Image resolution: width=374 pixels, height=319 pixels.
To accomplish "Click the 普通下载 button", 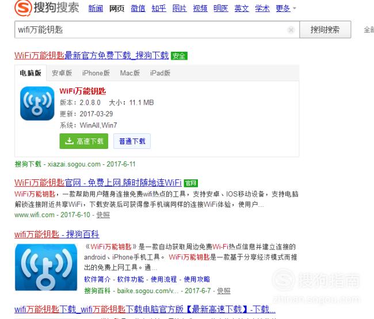I will (x=132, y=141).
